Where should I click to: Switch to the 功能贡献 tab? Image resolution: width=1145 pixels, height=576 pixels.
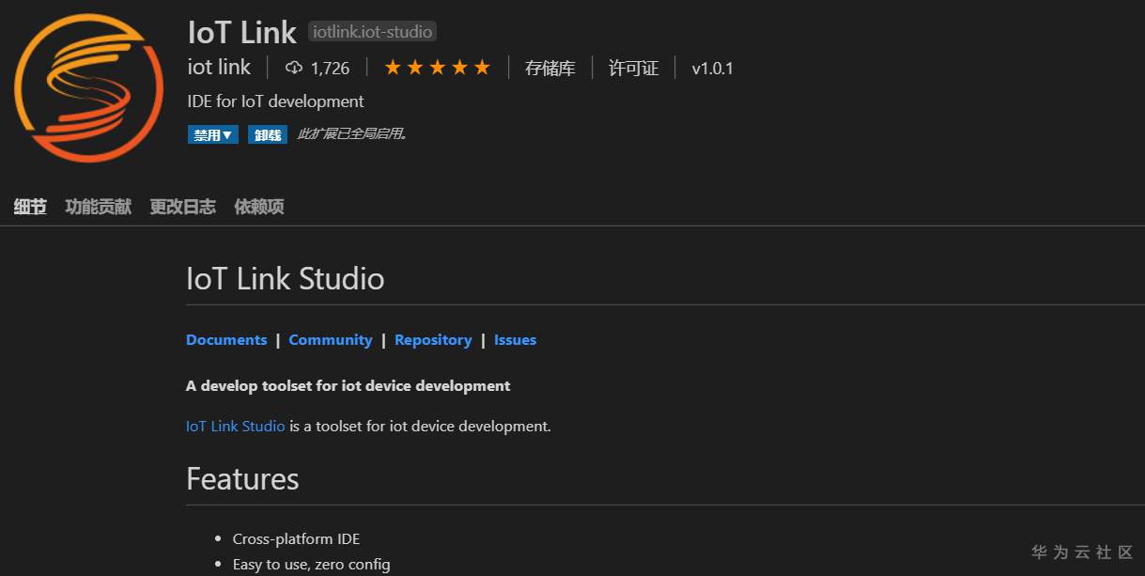(x=98, y=207)
